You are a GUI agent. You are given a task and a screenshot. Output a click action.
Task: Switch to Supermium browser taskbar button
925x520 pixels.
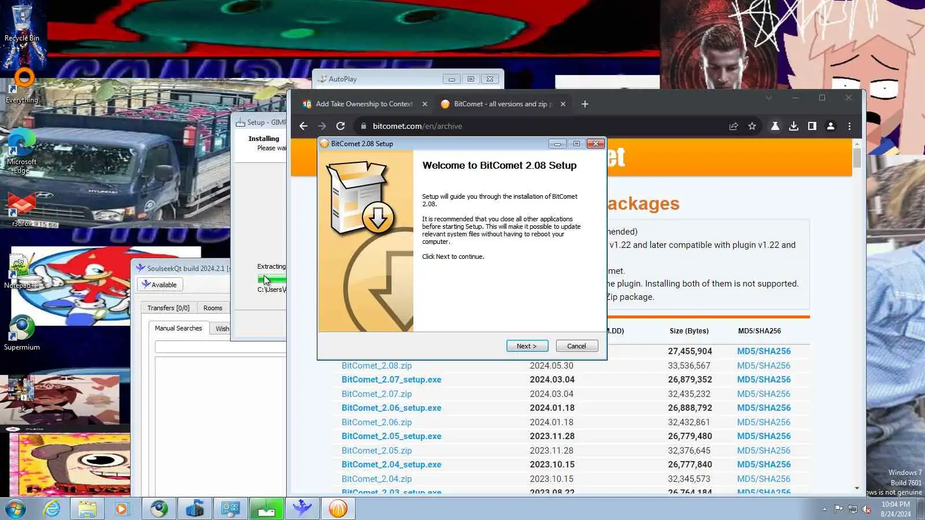[159, 509]
